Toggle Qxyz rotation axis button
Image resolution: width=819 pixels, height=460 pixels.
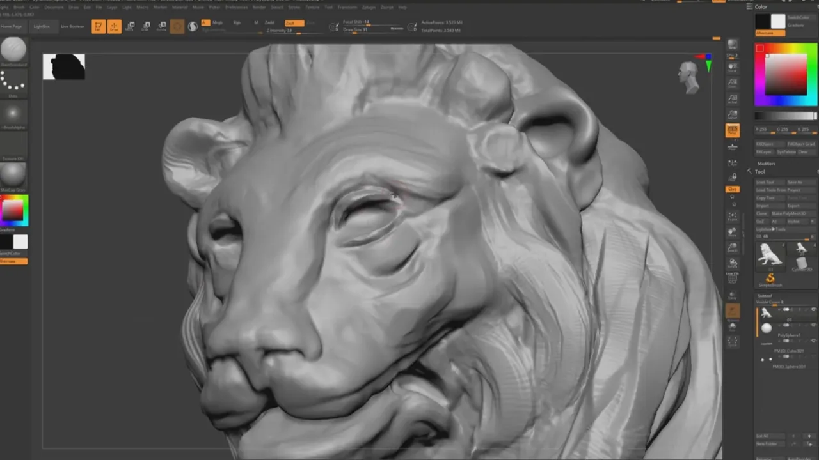[x=733, y=189]
